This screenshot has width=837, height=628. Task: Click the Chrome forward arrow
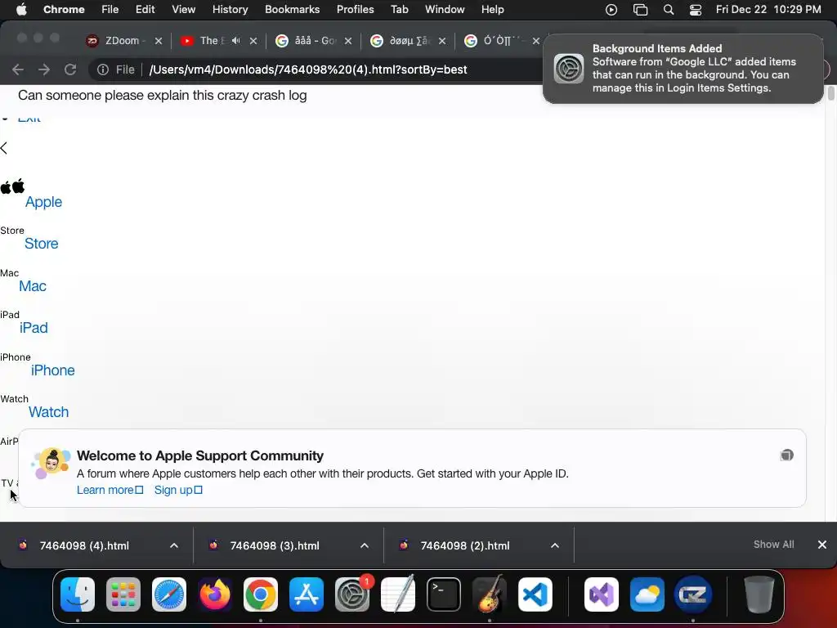pyautogui.click(x=44, y=70)
